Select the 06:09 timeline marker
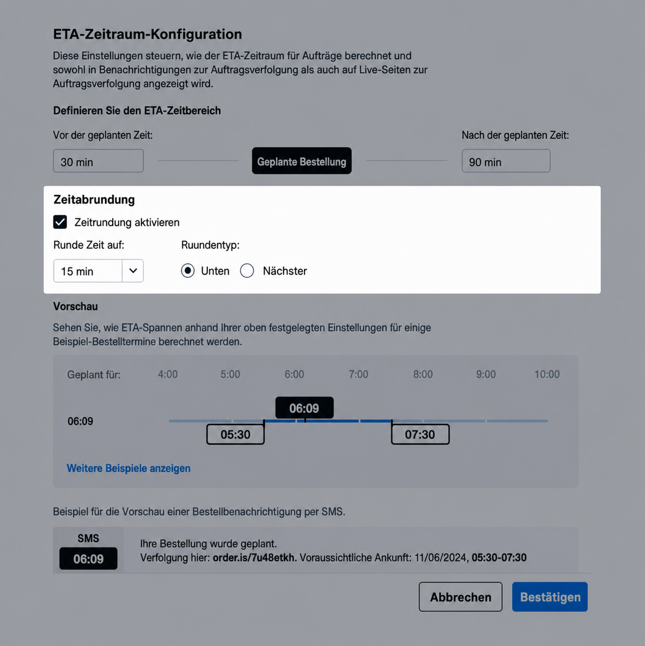This screenshot has height=646, width=645. click(x=304, y=408)
